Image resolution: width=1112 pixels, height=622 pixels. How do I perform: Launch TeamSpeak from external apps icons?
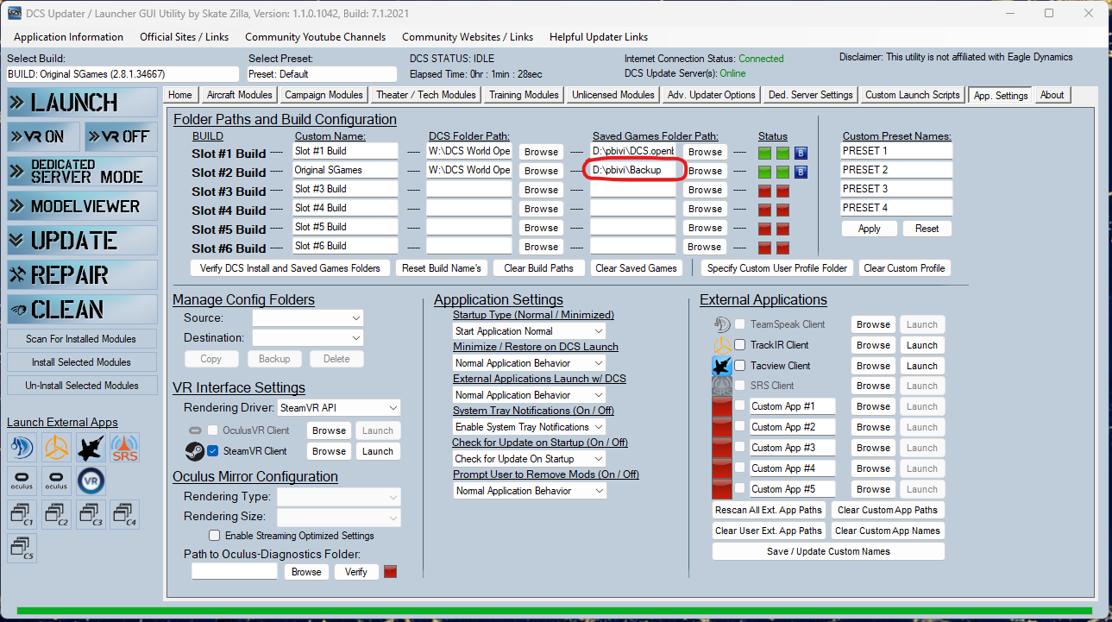(22, 448)
